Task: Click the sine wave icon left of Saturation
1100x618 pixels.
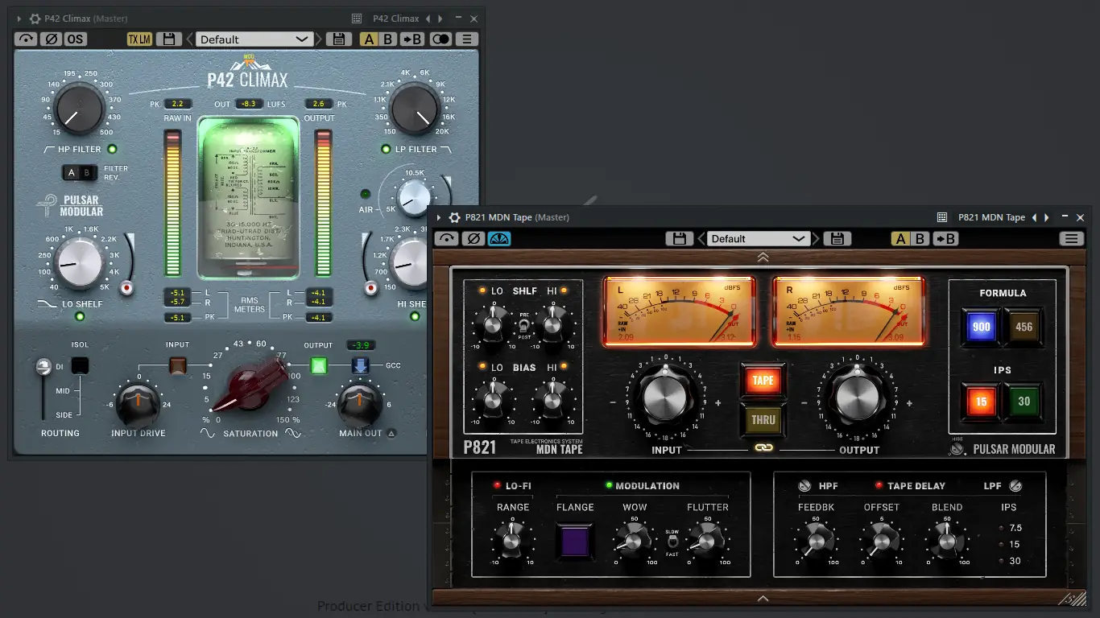Action: tap(208, 433)
